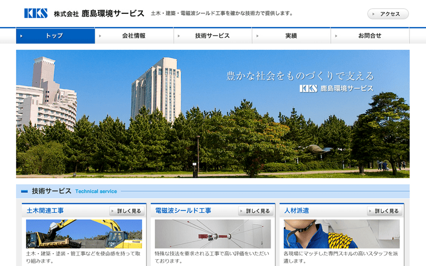Open the 実績 navigation tab
The height and width of the screenshot is (266, 426).
[x=291, y=36]
